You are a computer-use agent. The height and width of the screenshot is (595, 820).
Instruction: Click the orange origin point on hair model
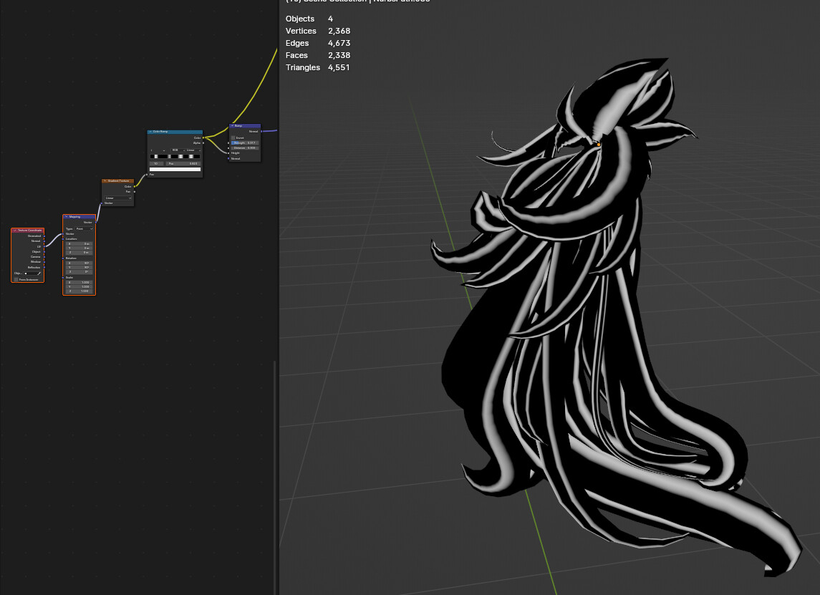(599, 145)
